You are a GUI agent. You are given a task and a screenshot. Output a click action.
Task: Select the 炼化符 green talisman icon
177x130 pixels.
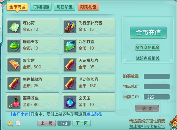[x=14, y=27]
